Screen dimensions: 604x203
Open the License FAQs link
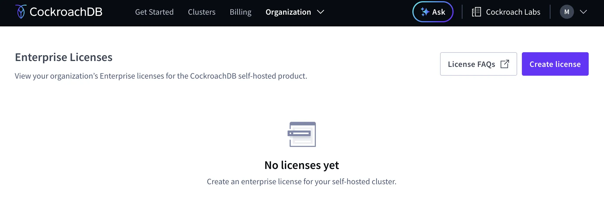471,64
